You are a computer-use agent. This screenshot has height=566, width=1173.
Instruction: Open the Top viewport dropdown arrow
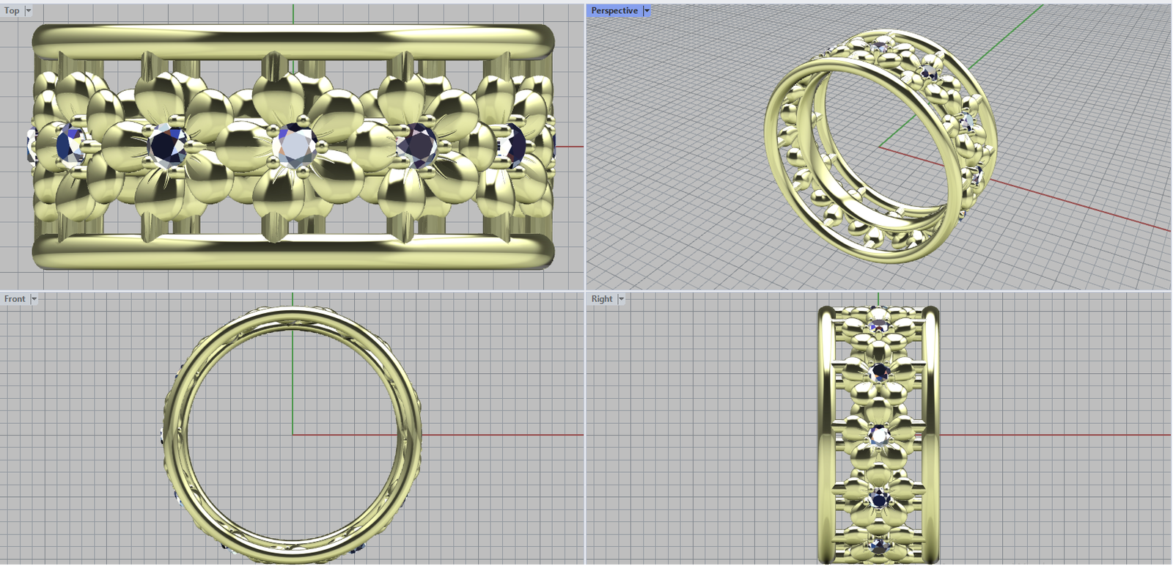pos(29,11)
